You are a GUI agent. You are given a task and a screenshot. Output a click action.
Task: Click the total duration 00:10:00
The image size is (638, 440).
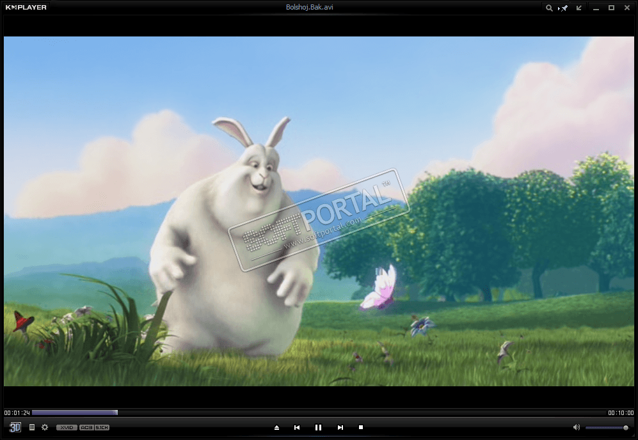click(x=621, y=412)
